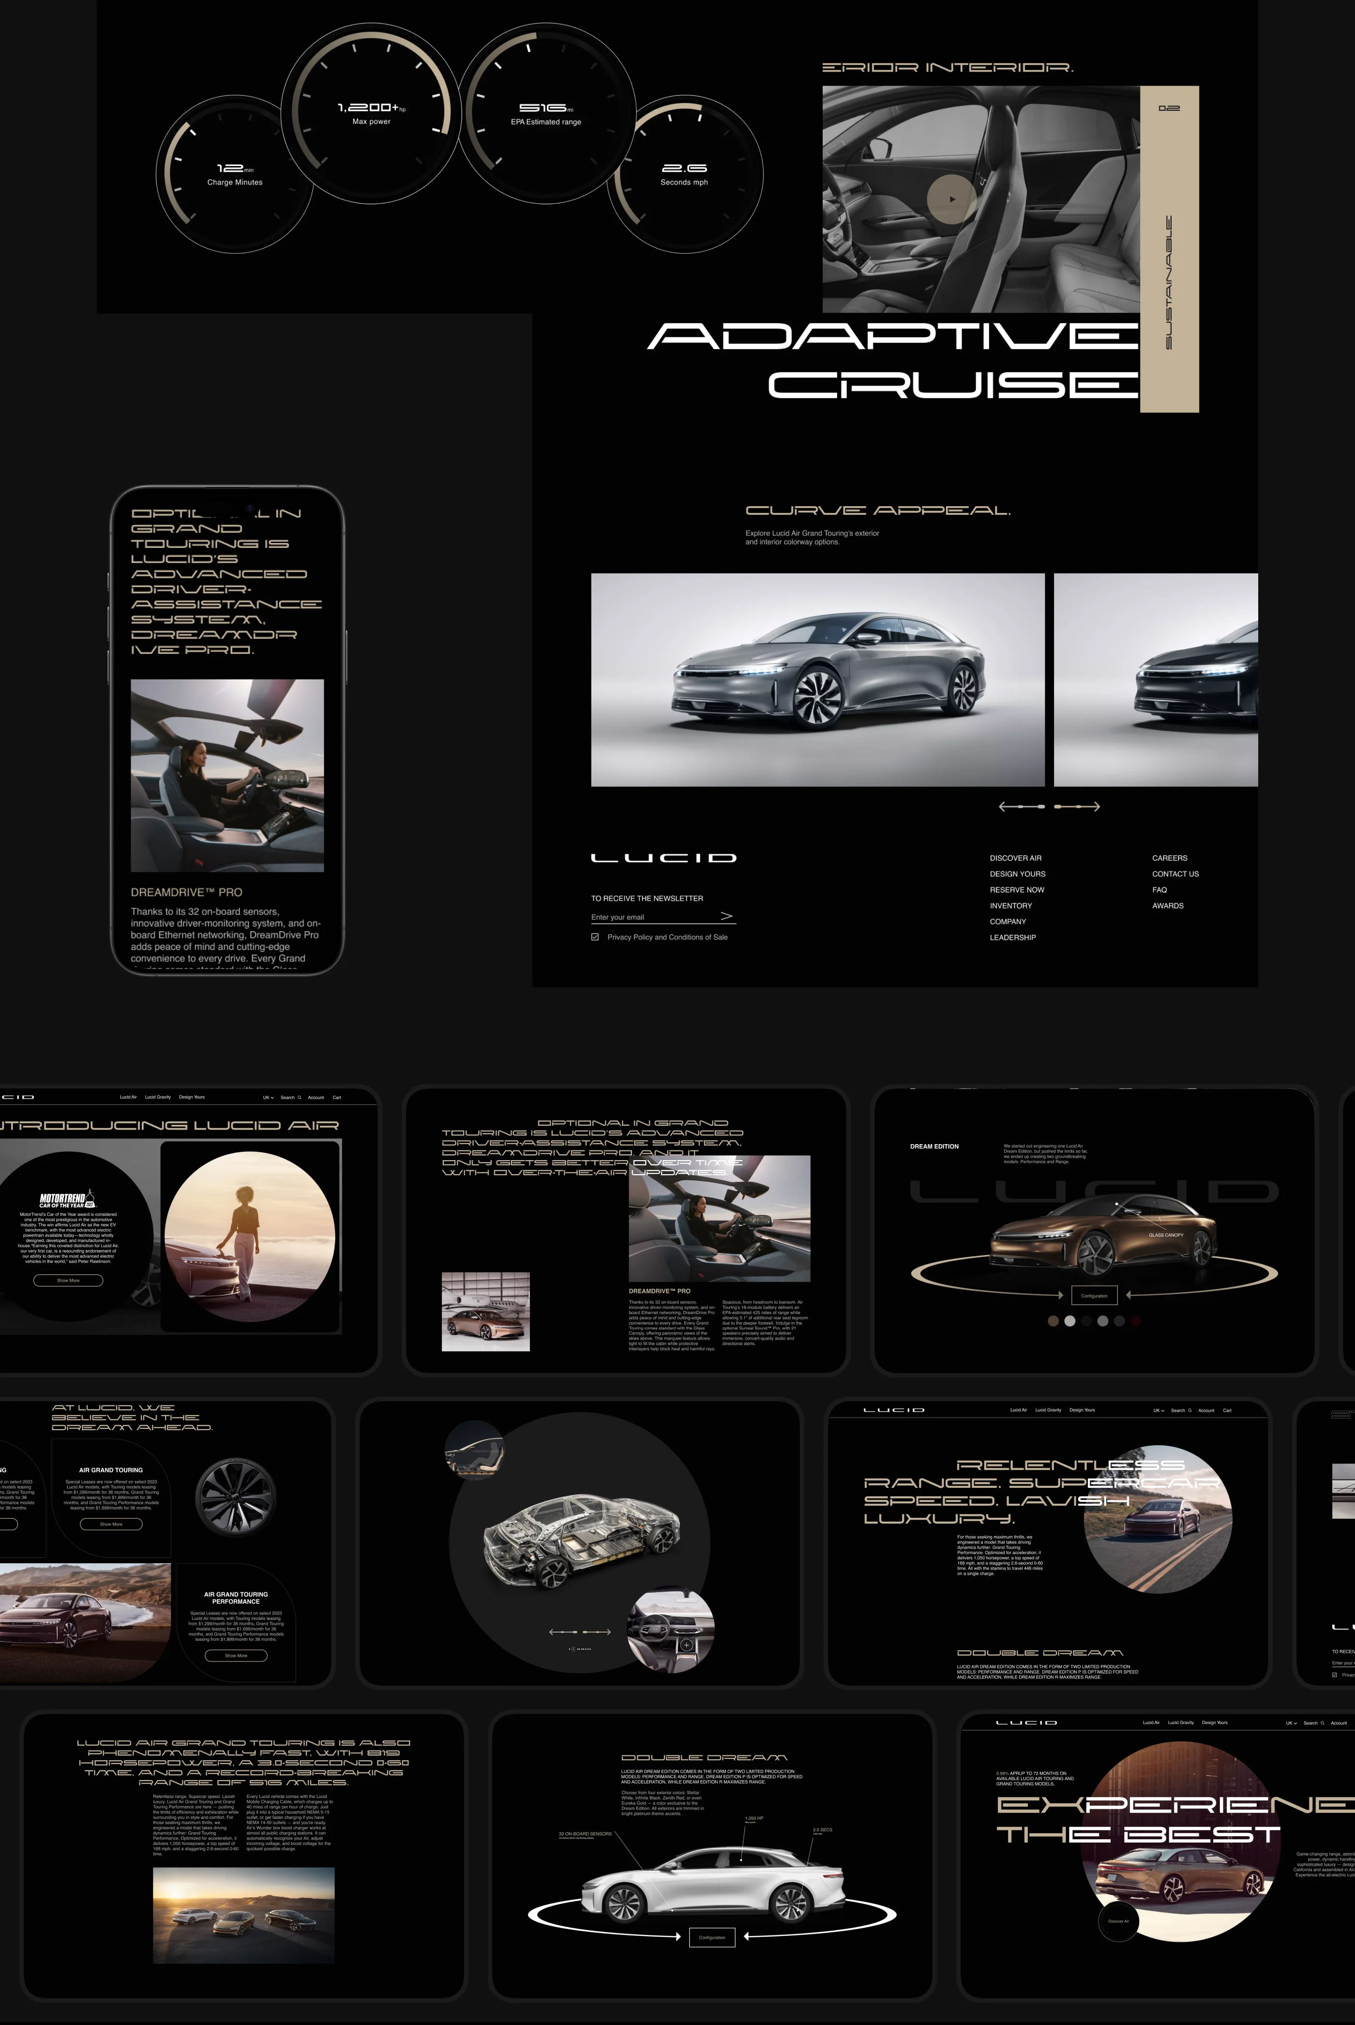Select the white color swatch in Dream Edition
This screenshot has width=1355, height=2025.
[1070, 1321]
